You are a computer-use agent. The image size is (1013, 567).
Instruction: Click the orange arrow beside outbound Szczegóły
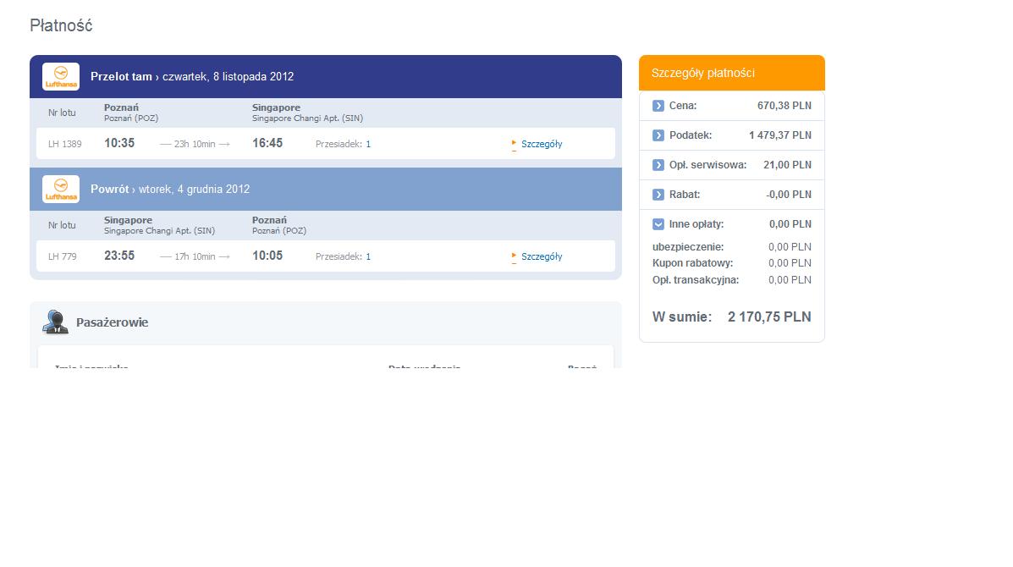pos(515,143)
